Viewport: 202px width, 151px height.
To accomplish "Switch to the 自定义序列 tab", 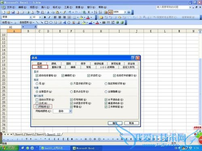I will [128, 67].
